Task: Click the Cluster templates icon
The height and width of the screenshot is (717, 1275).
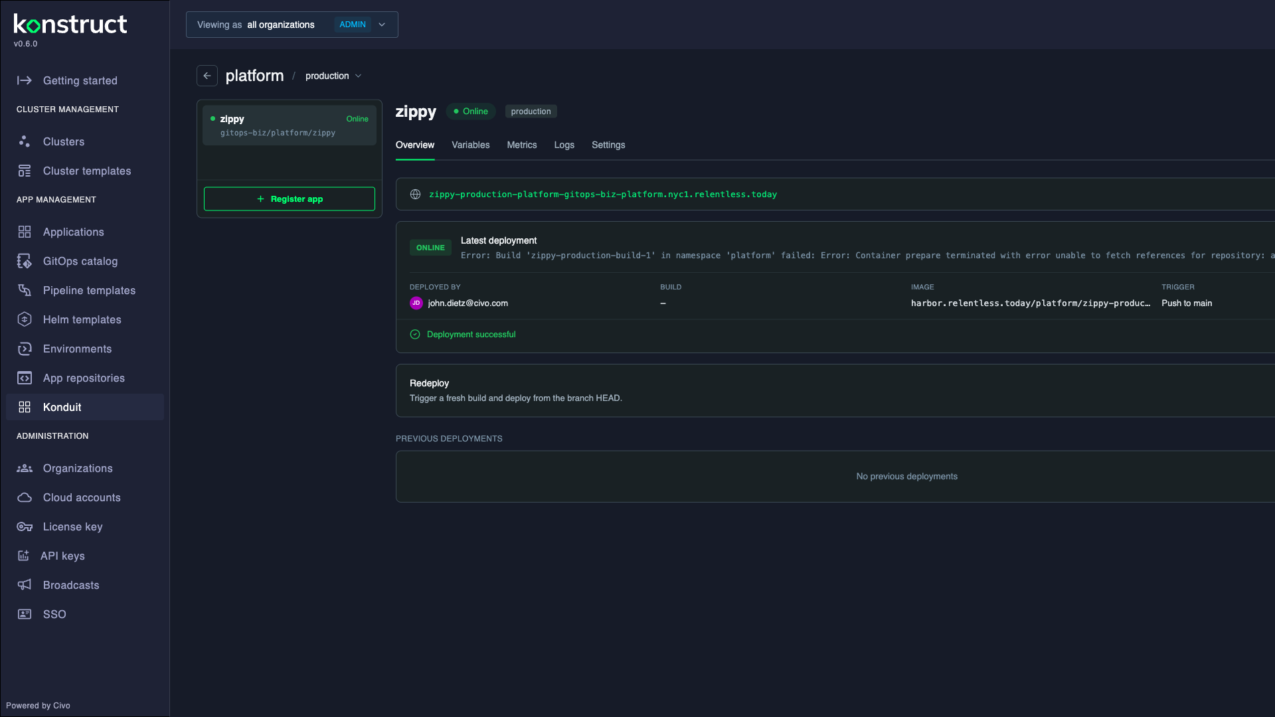Action: pyautogui.click(x=25, y=171)
